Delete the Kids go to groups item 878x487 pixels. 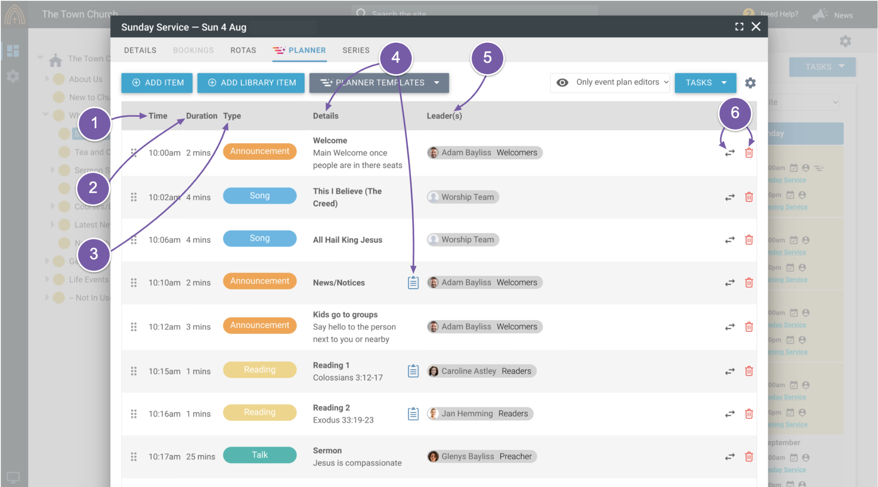click(x=749, y=327)
